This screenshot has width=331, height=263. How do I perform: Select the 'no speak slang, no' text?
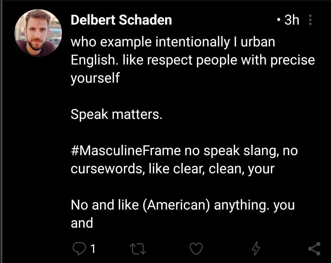[241, 151]
